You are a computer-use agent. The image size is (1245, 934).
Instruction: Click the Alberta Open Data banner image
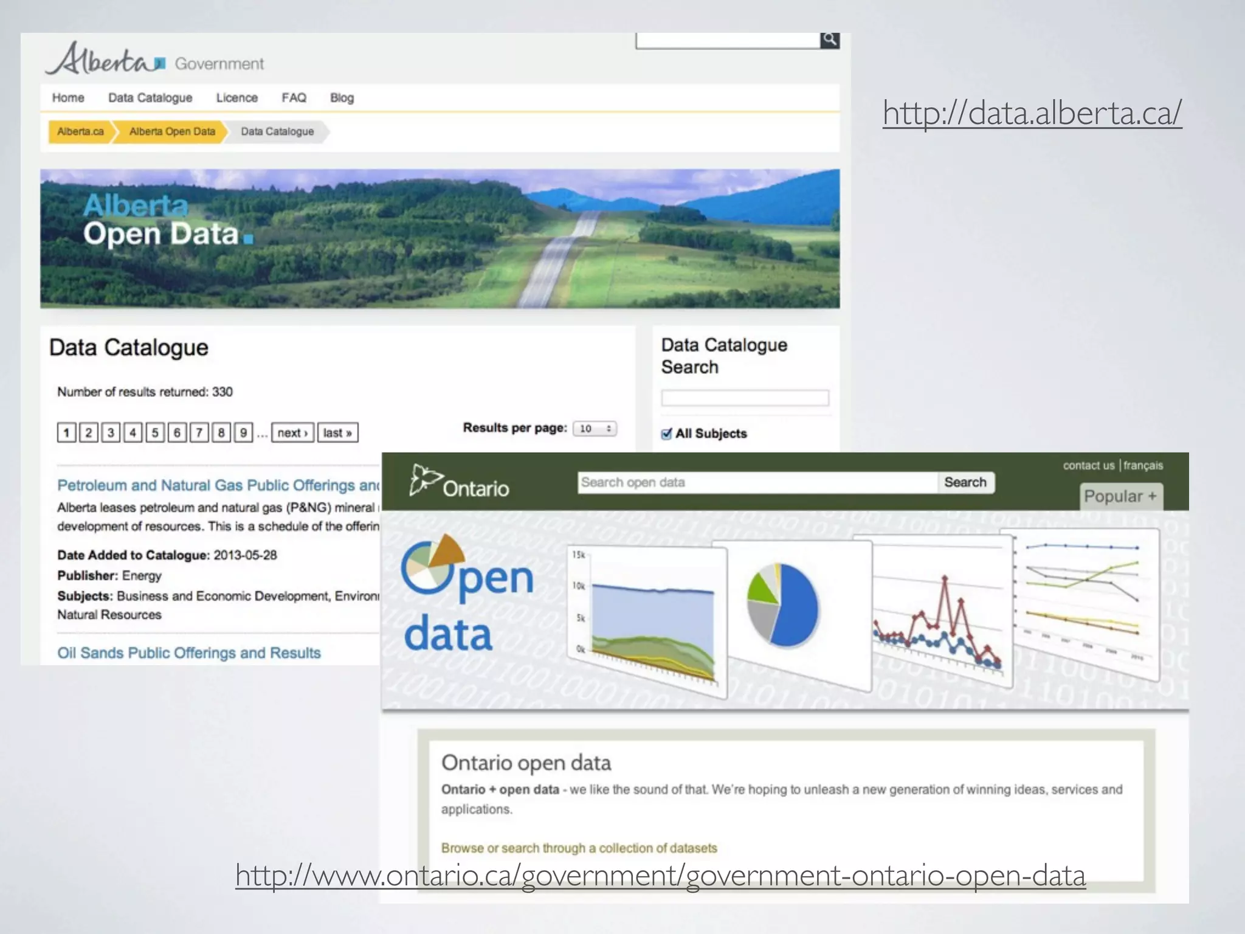[x=440, y=238]
